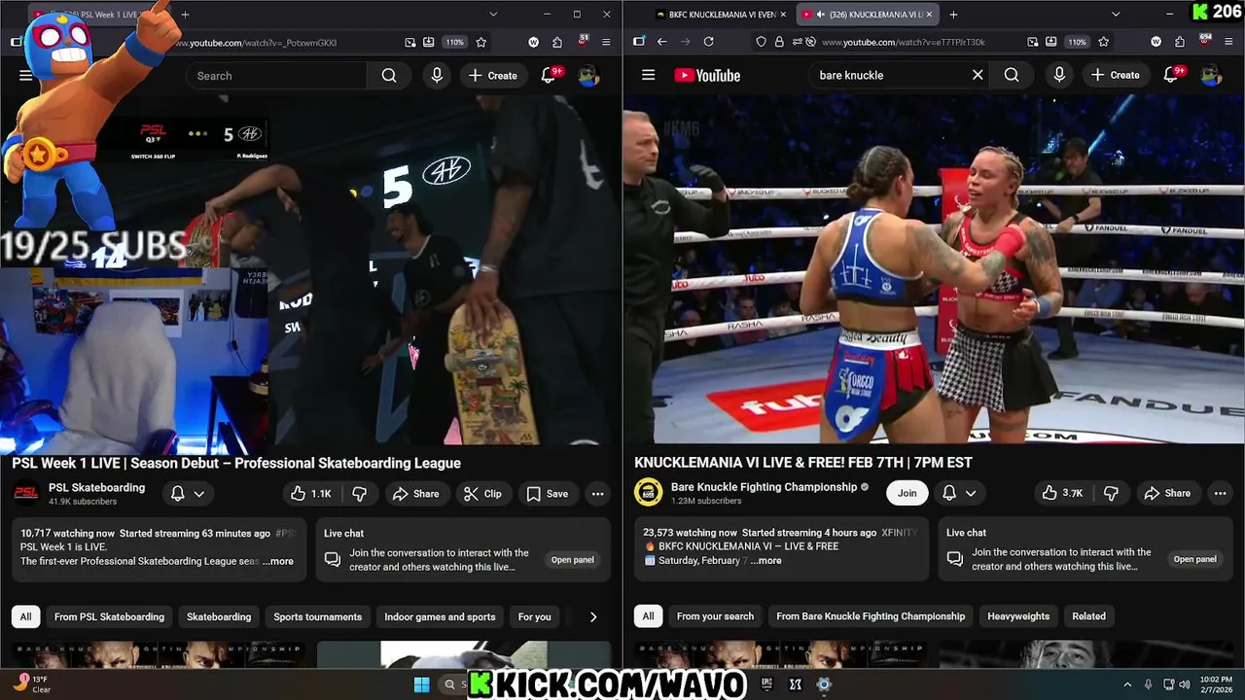Click tracking protection shield in right browser
This screenshot has width=1245, height=700.
point(762,42)
